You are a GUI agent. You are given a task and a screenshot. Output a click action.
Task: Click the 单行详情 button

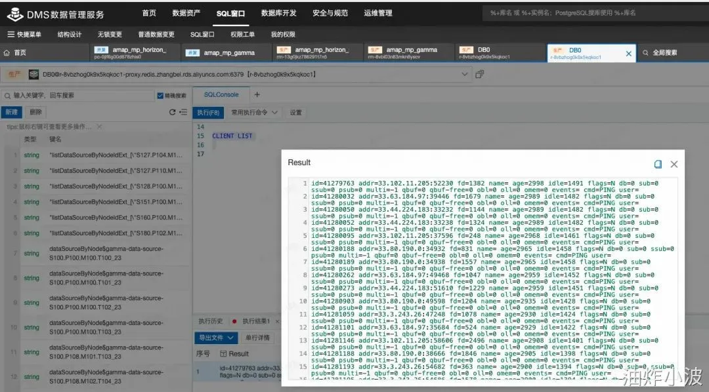[258, 338]
